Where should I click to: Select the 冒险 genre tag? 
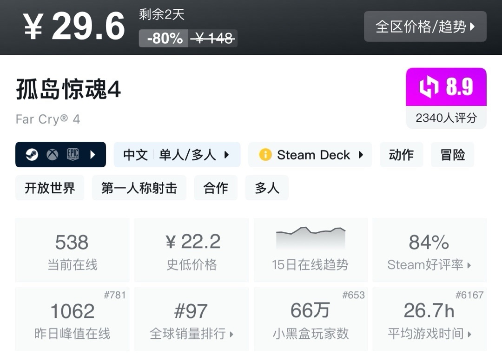(x=452, y=155)
